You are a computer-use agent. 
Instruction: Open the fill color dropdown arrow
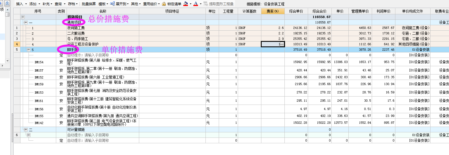pos(190,4)
